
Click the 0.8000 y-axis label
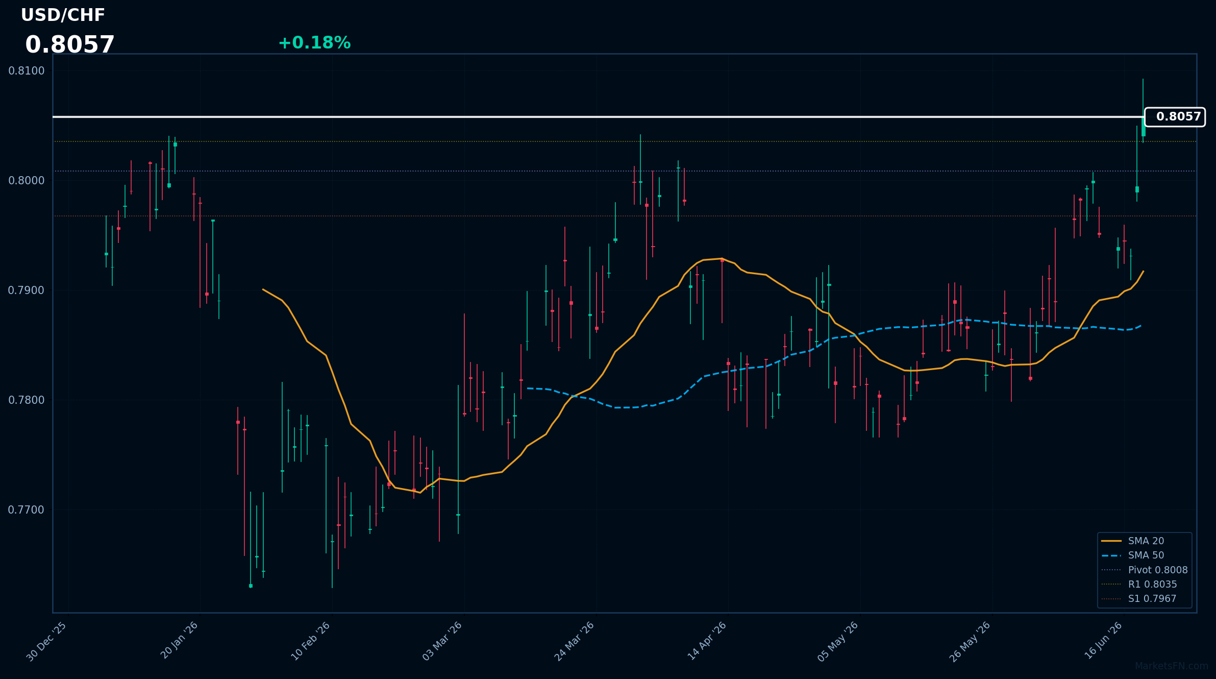[27, 181]
